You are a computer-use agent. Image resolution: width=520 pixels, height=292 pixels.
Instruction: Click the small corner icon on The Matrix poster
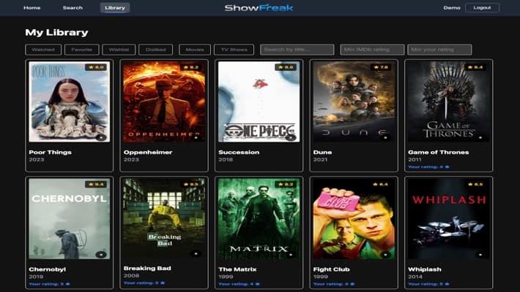point(291,254)
